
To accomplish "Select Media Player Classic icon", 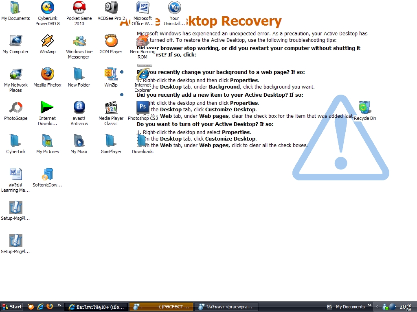I will click(111, 113).
